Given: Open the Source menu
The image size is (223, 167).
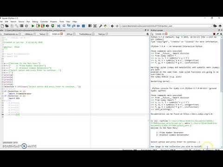Looking at the screenshot, I should 21,22.
